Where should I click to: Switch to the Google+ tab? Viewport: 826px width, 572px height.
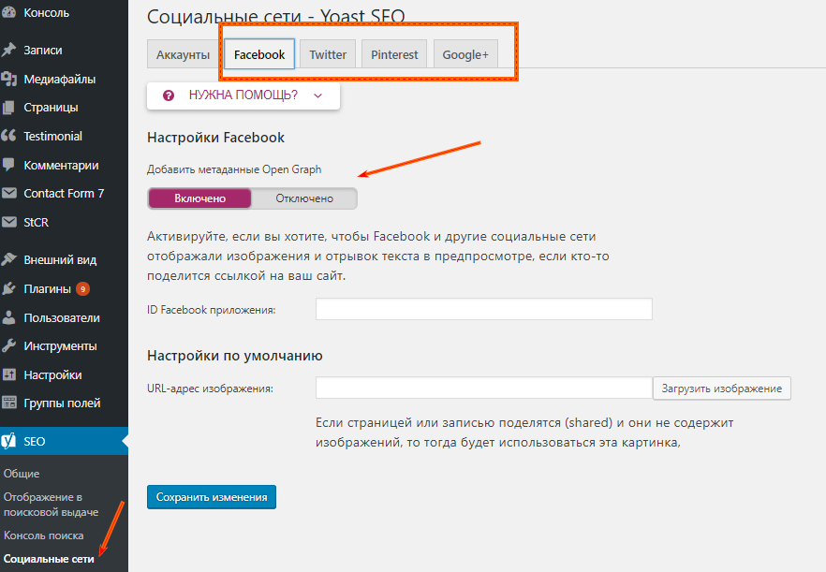pyautogui.click(x=465, y=55)
